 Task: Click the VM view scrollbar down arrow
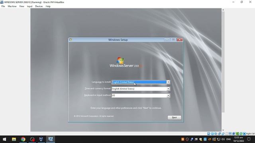point(223,130)
